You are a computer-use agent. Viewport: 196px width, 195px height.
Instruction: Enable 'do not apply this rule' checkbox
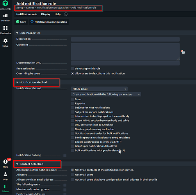coord(73,69)
